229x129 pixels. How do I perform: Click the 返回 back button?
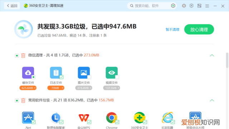(x=12, y=6)
